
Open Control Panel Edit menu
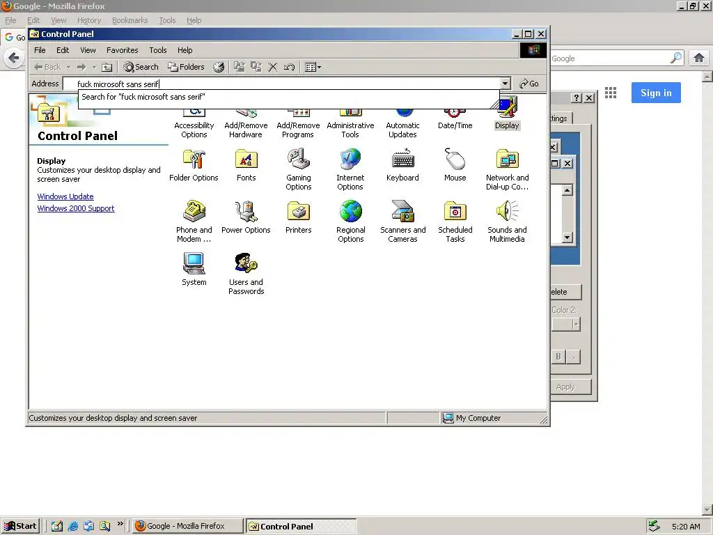pyautogui.click(x=63, y=50)
